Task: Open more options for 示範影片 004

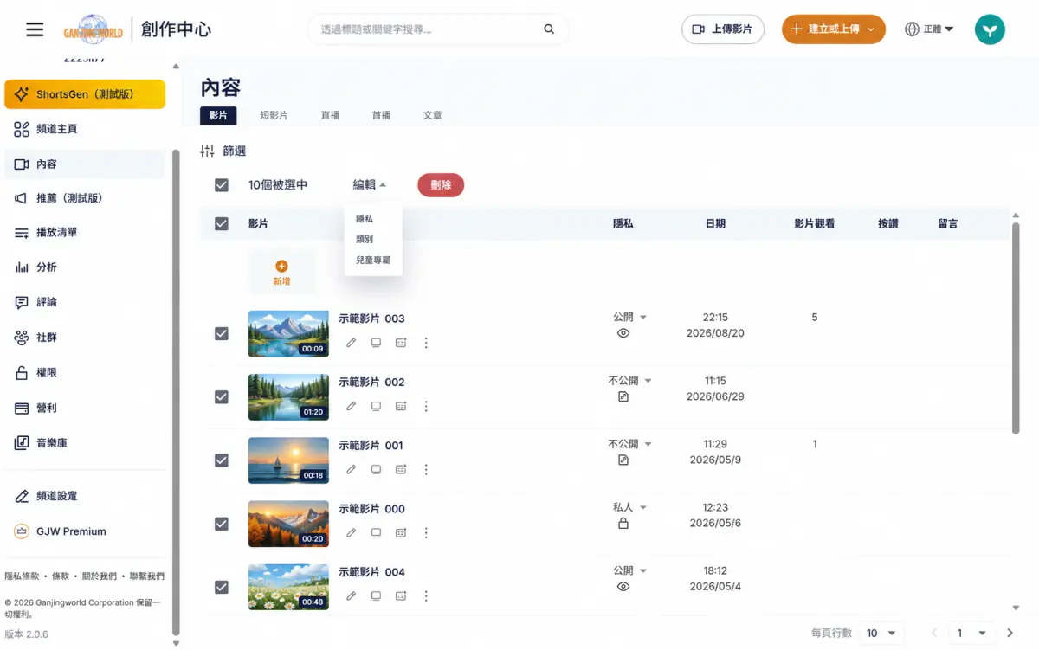Action: click(x=426, y=595)
